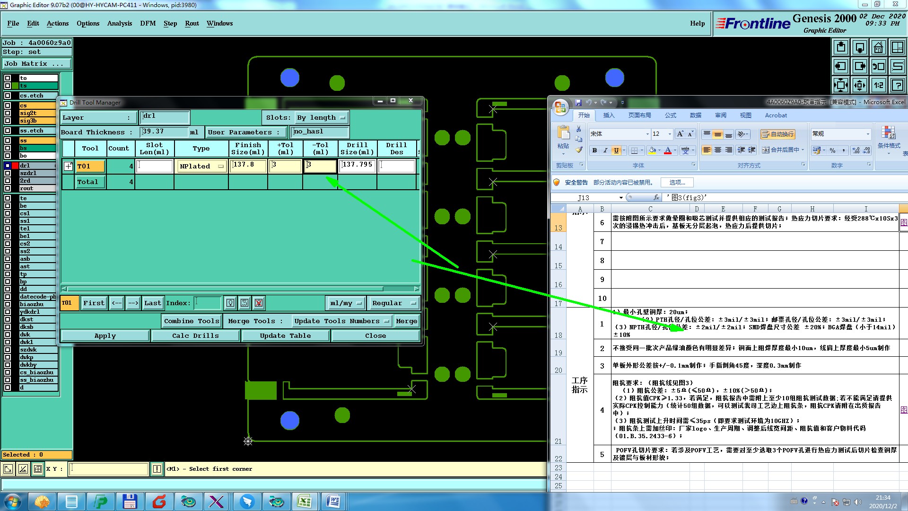908x511 pixels.
Task: Click the orange T01 tool cell
Action: click(x=90, y=166)
